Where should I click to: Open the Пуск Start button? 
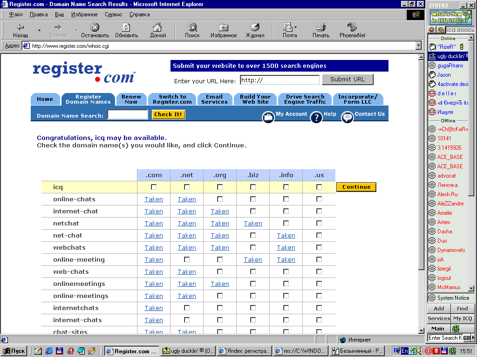14,351
